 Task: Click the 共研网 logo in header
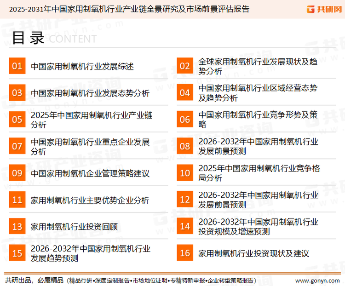tap(324, 9)
